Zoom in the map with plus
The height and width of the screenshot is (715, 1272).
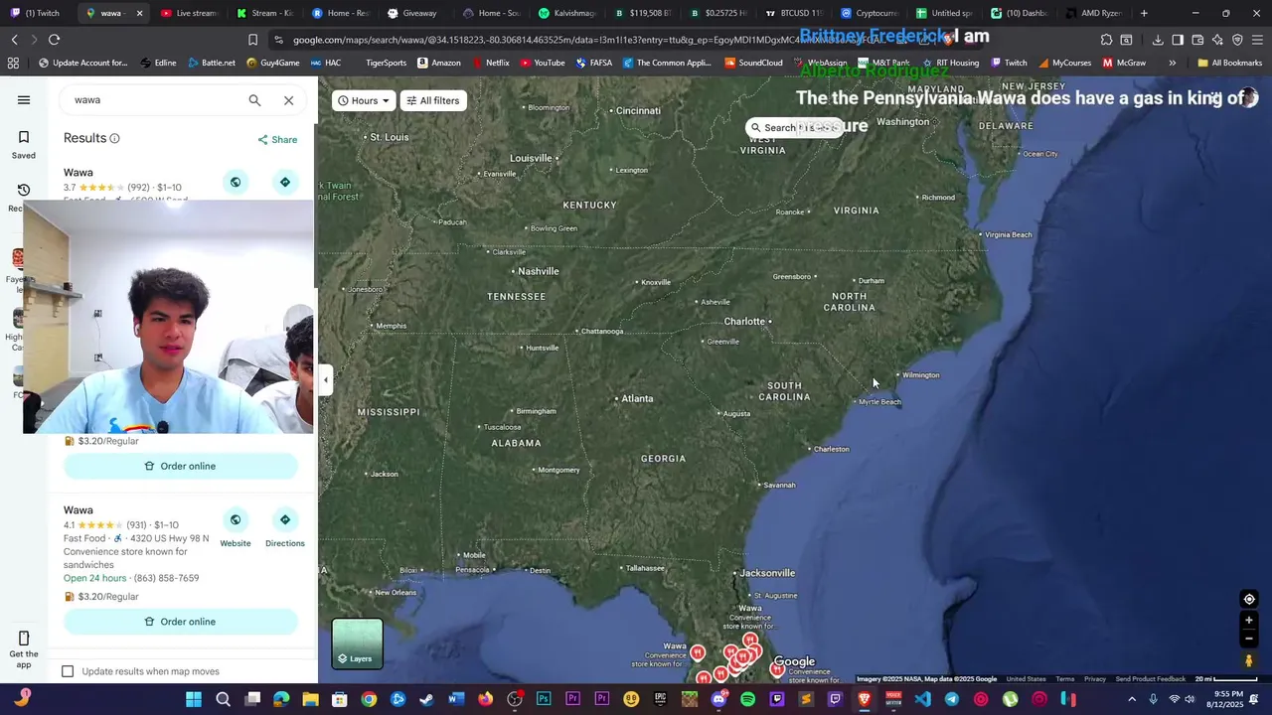1249,621
